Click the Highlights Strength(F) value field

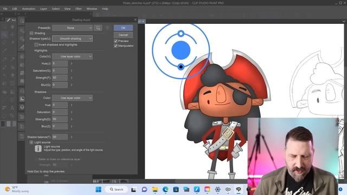60,78
